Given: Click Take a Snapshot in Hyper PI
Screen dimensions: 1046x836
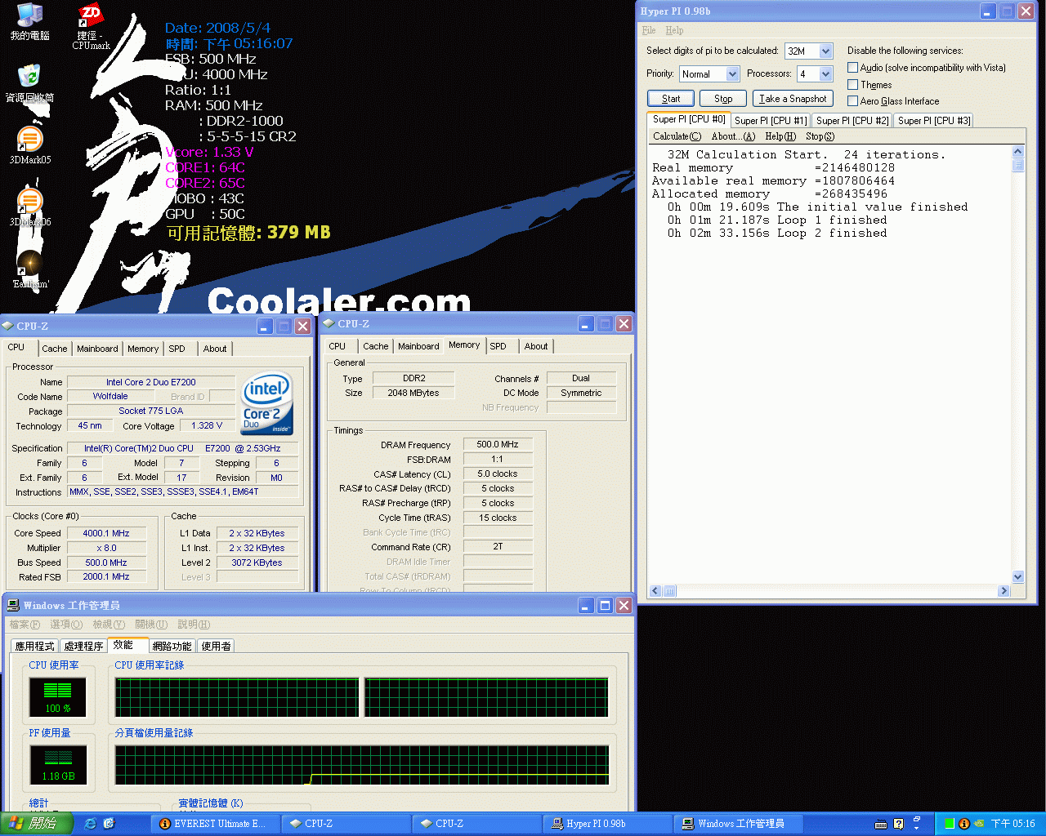Looking at the screenshot, I should click(x=793, y=99).
